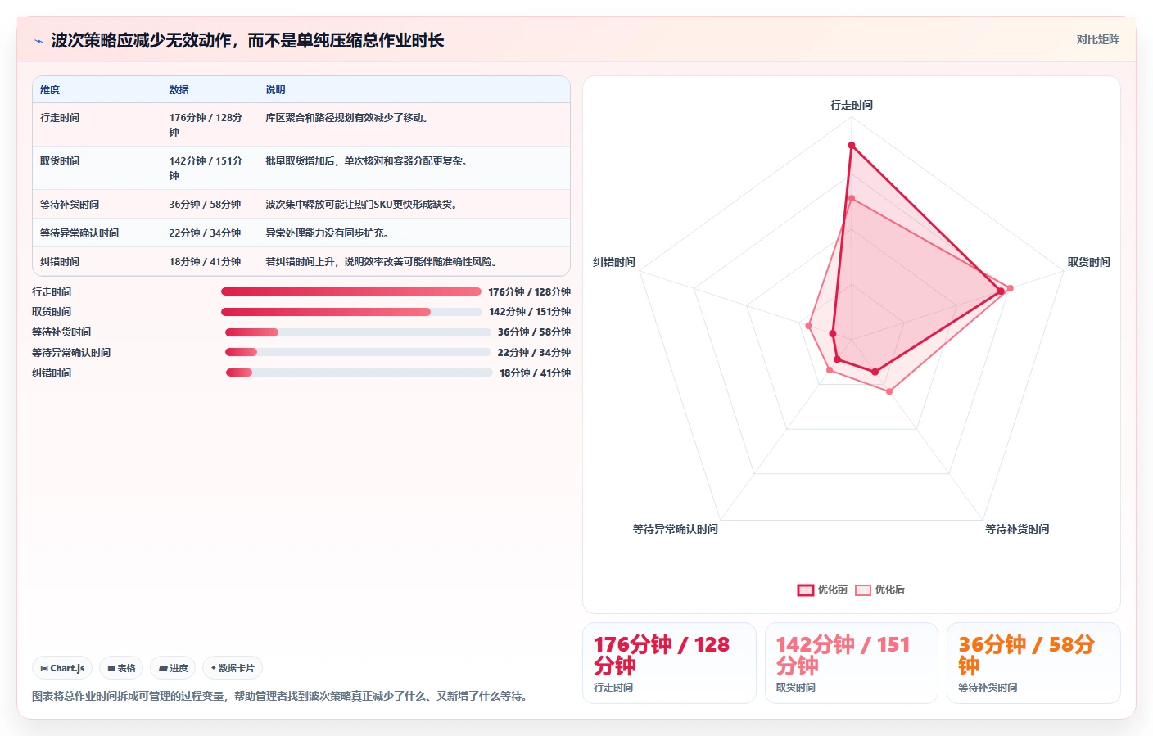1153x736 pixels.
Task: Click the 优化前 radar point on 行走时间 axis
Action: coord(852,146)
